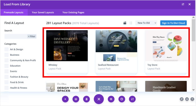Screen dimensions: 196x106
Task: Open page settings gear icon
Action: pos(111,99)
